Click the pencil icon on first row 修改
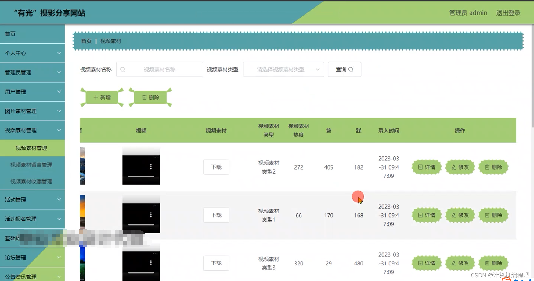The image size is (534, 281). 453,167
